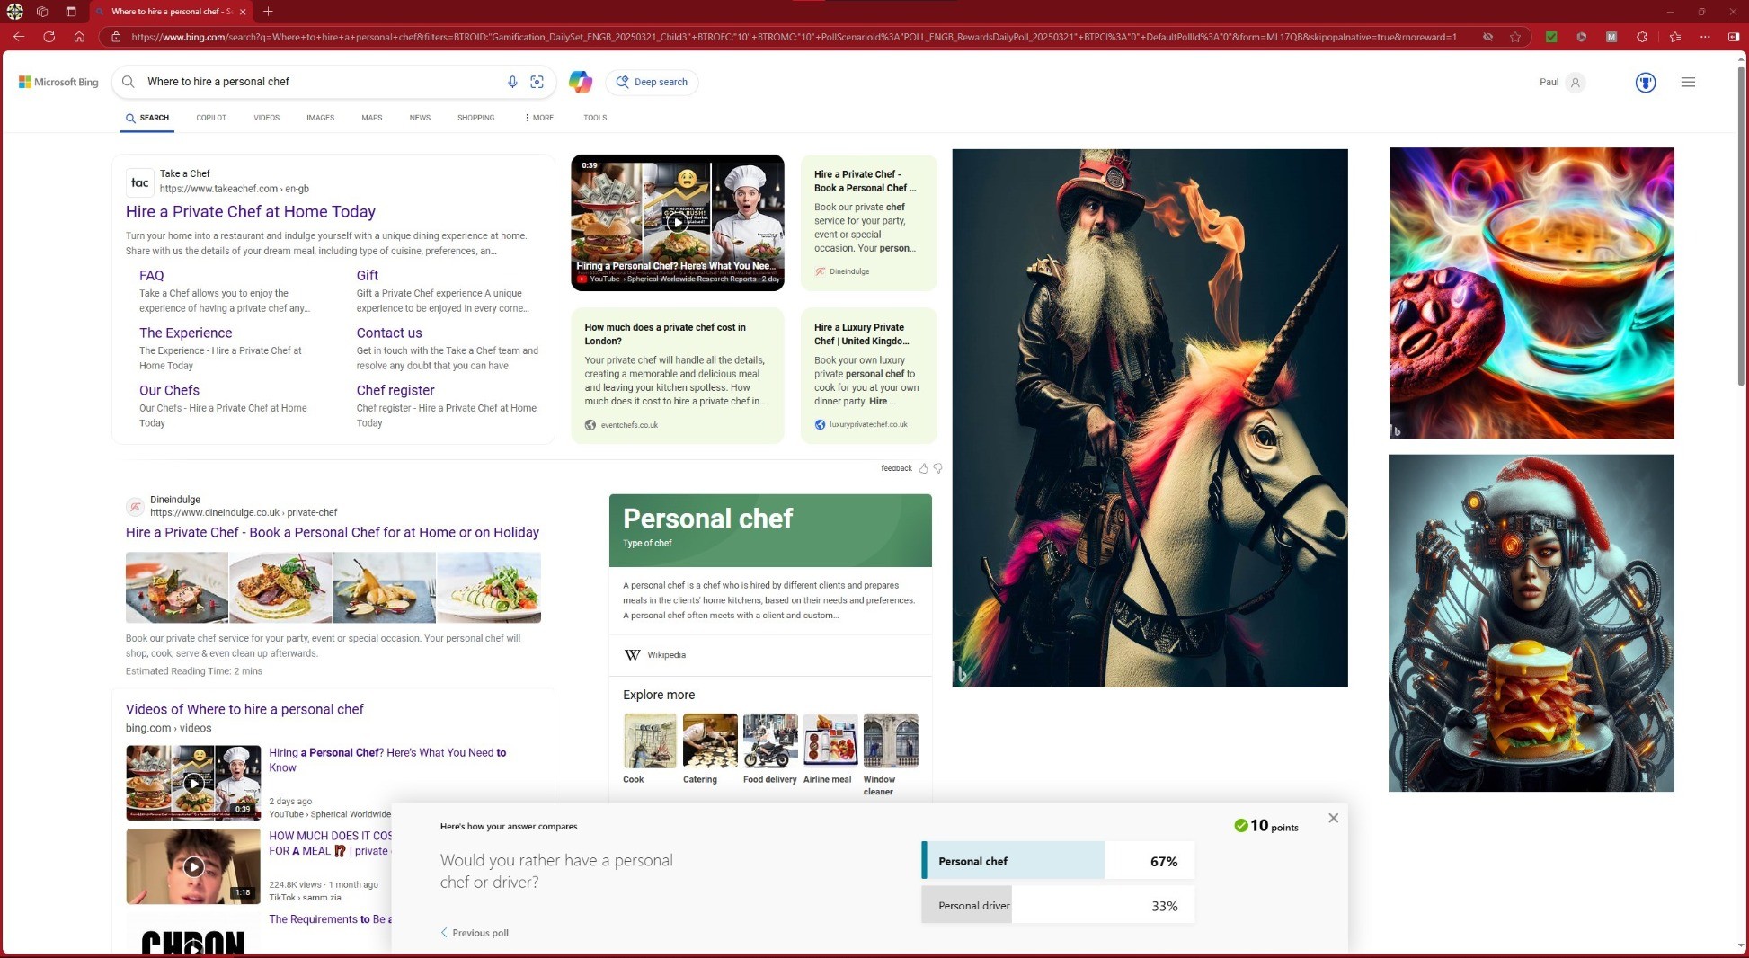Open the Tools options dropdown

tap(595, 118)
